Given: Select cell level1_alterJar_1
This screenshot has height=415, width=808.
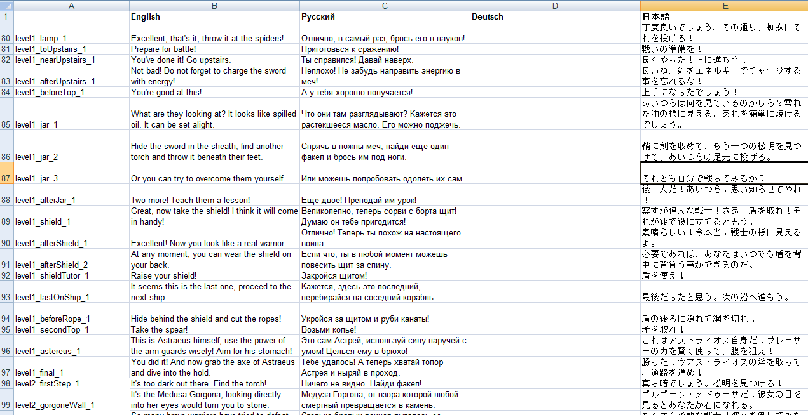Looking at the screenshot, I should [x=71, y=195].
